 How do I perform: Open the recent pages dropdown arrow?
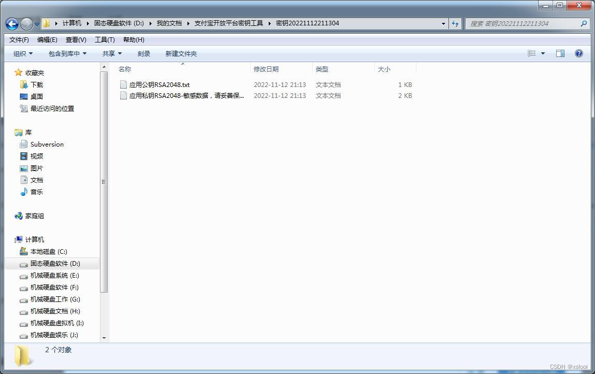tap(37, 24)
